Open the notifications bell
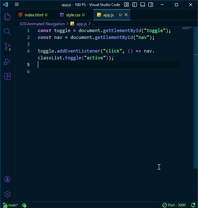198x208 pixels. [x=193, y=205]
